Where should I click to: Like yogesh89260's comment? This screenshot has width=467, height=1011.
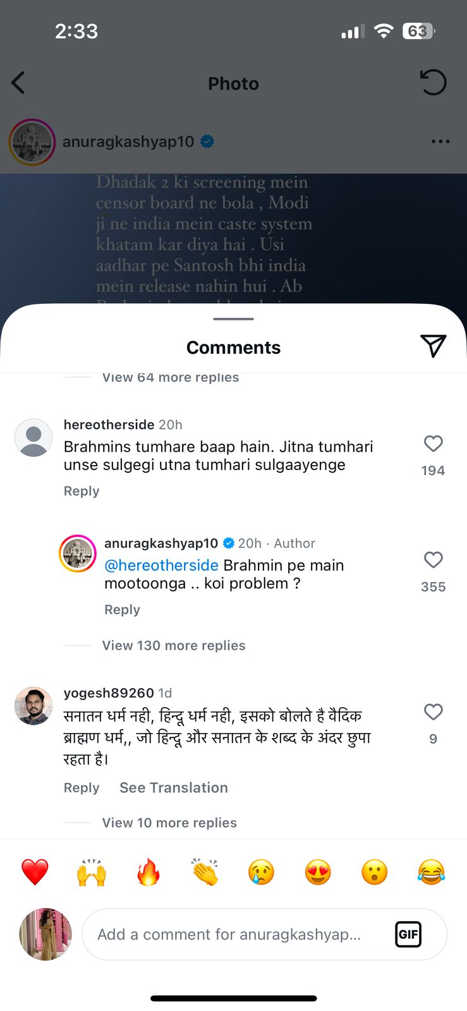[x=433, y=712]
